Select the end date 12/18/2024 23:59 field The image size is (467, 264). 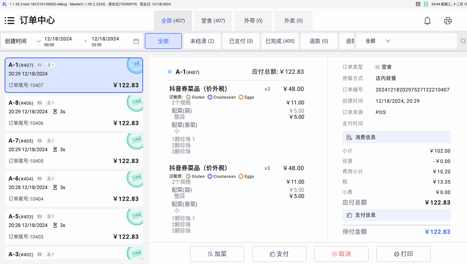(x=106, y=41)
